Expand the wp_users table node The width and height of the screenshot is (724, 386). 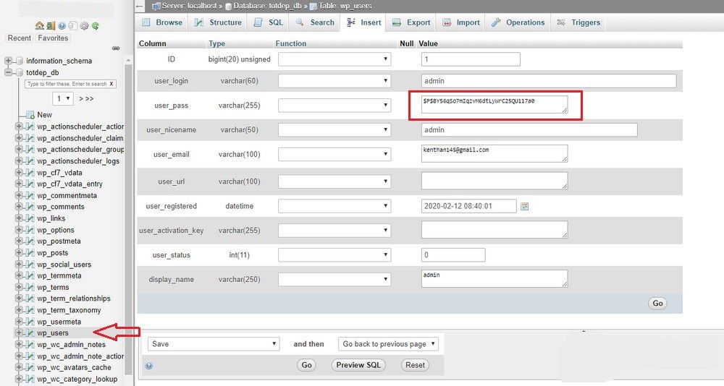(x=19, y=333)
